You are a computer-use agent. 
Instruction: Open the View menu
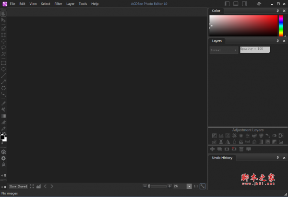point(33,4)
